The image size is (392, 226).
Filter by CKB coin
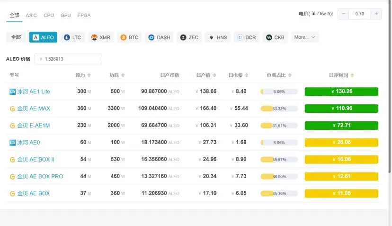(x=275, y=37)
